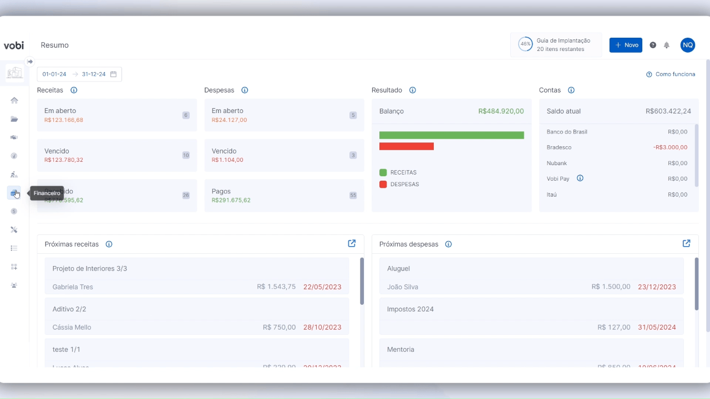Screen dimensions: 710x399
Task: Click the Próximas receitas list scrollbar
Action: click(362, 281)
